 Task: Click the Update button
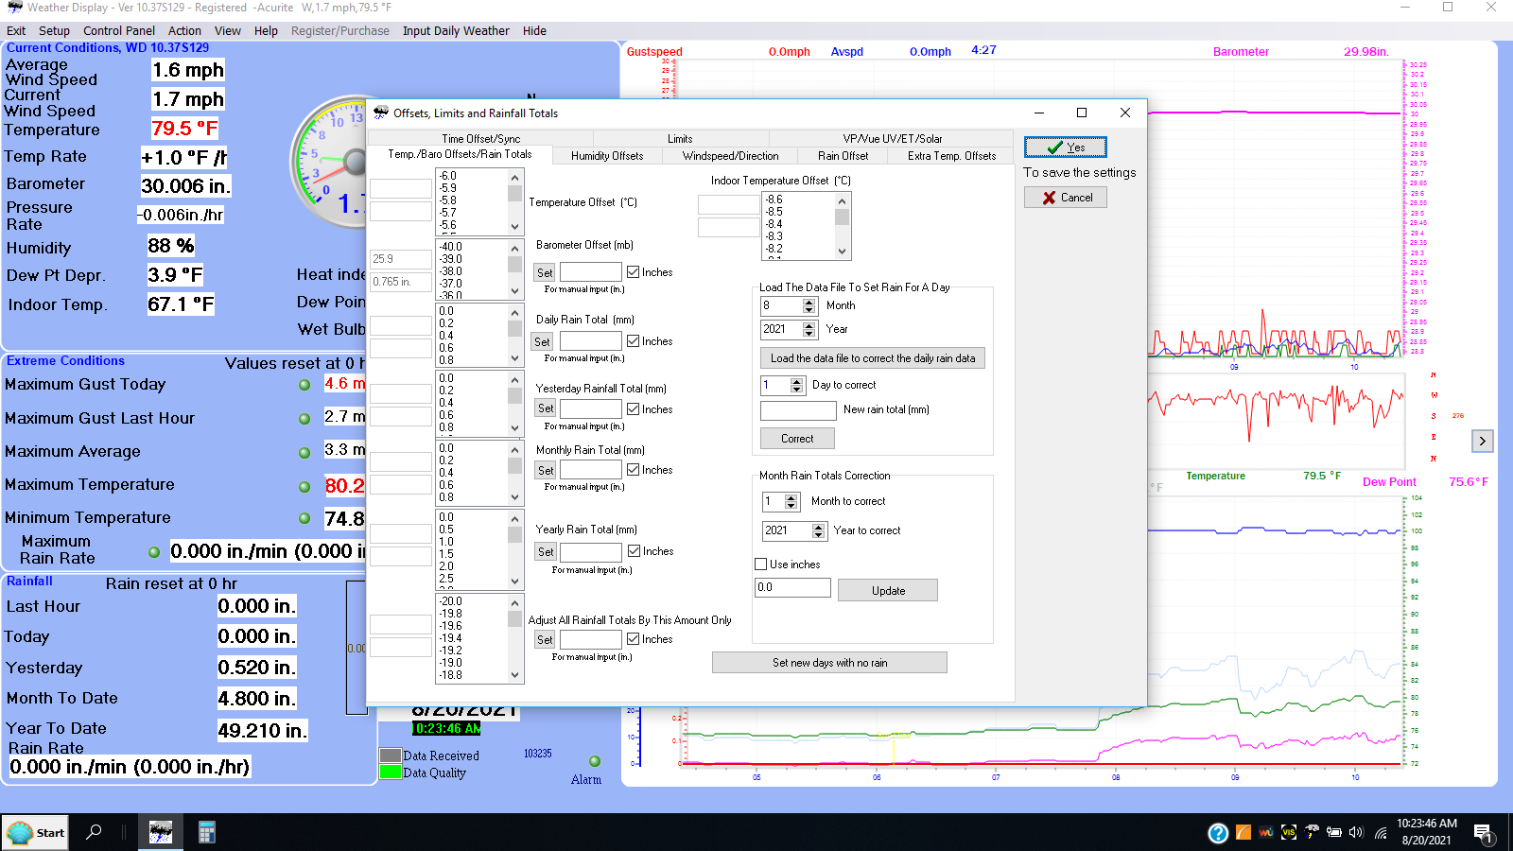pyautogui.click(x=889, y=590)
